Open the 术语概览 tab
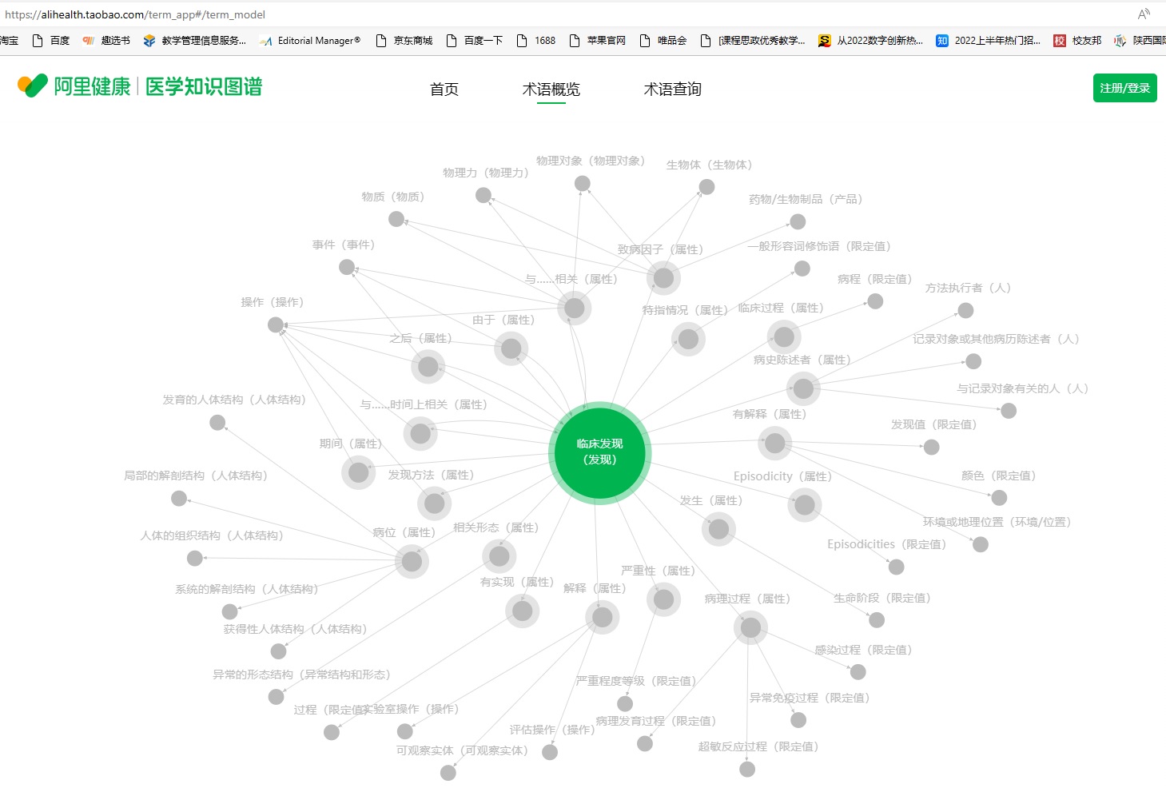 coord(551,90)
